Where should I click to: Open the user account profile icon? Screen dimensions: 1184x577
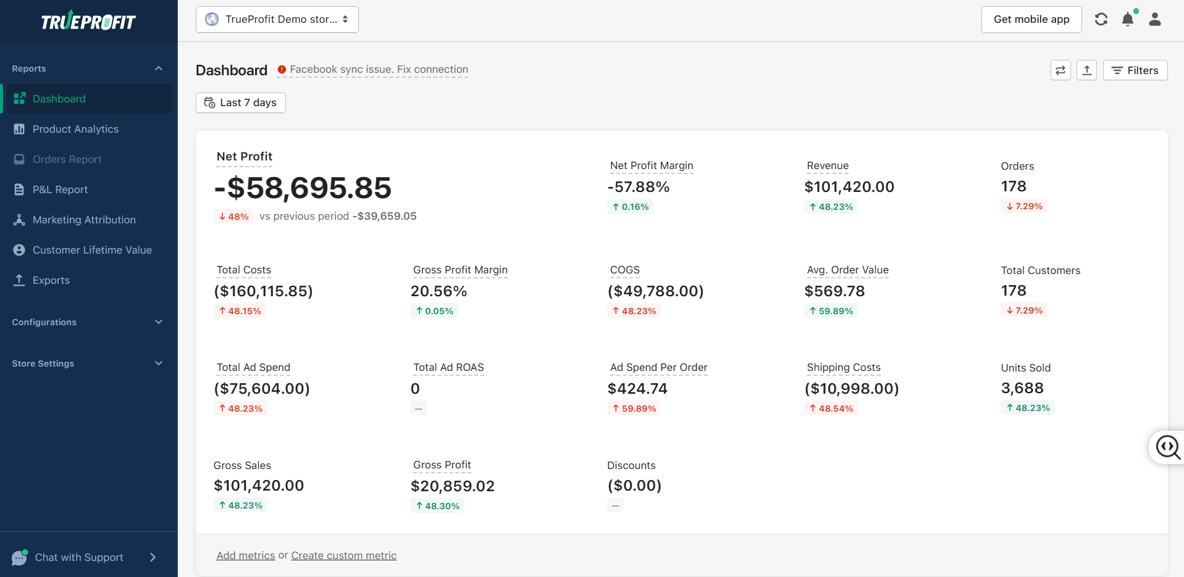tap(1155, 19)
